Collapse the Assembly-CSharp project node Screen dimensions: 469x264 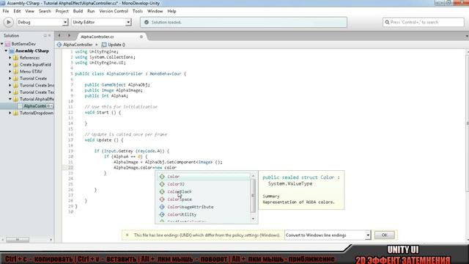(x=6, y=51)
